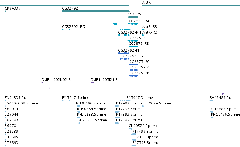Click the RH21213.5prime EST label
Image resolution: width=240 pixels, height=147 pixels.
coord(92,121)
